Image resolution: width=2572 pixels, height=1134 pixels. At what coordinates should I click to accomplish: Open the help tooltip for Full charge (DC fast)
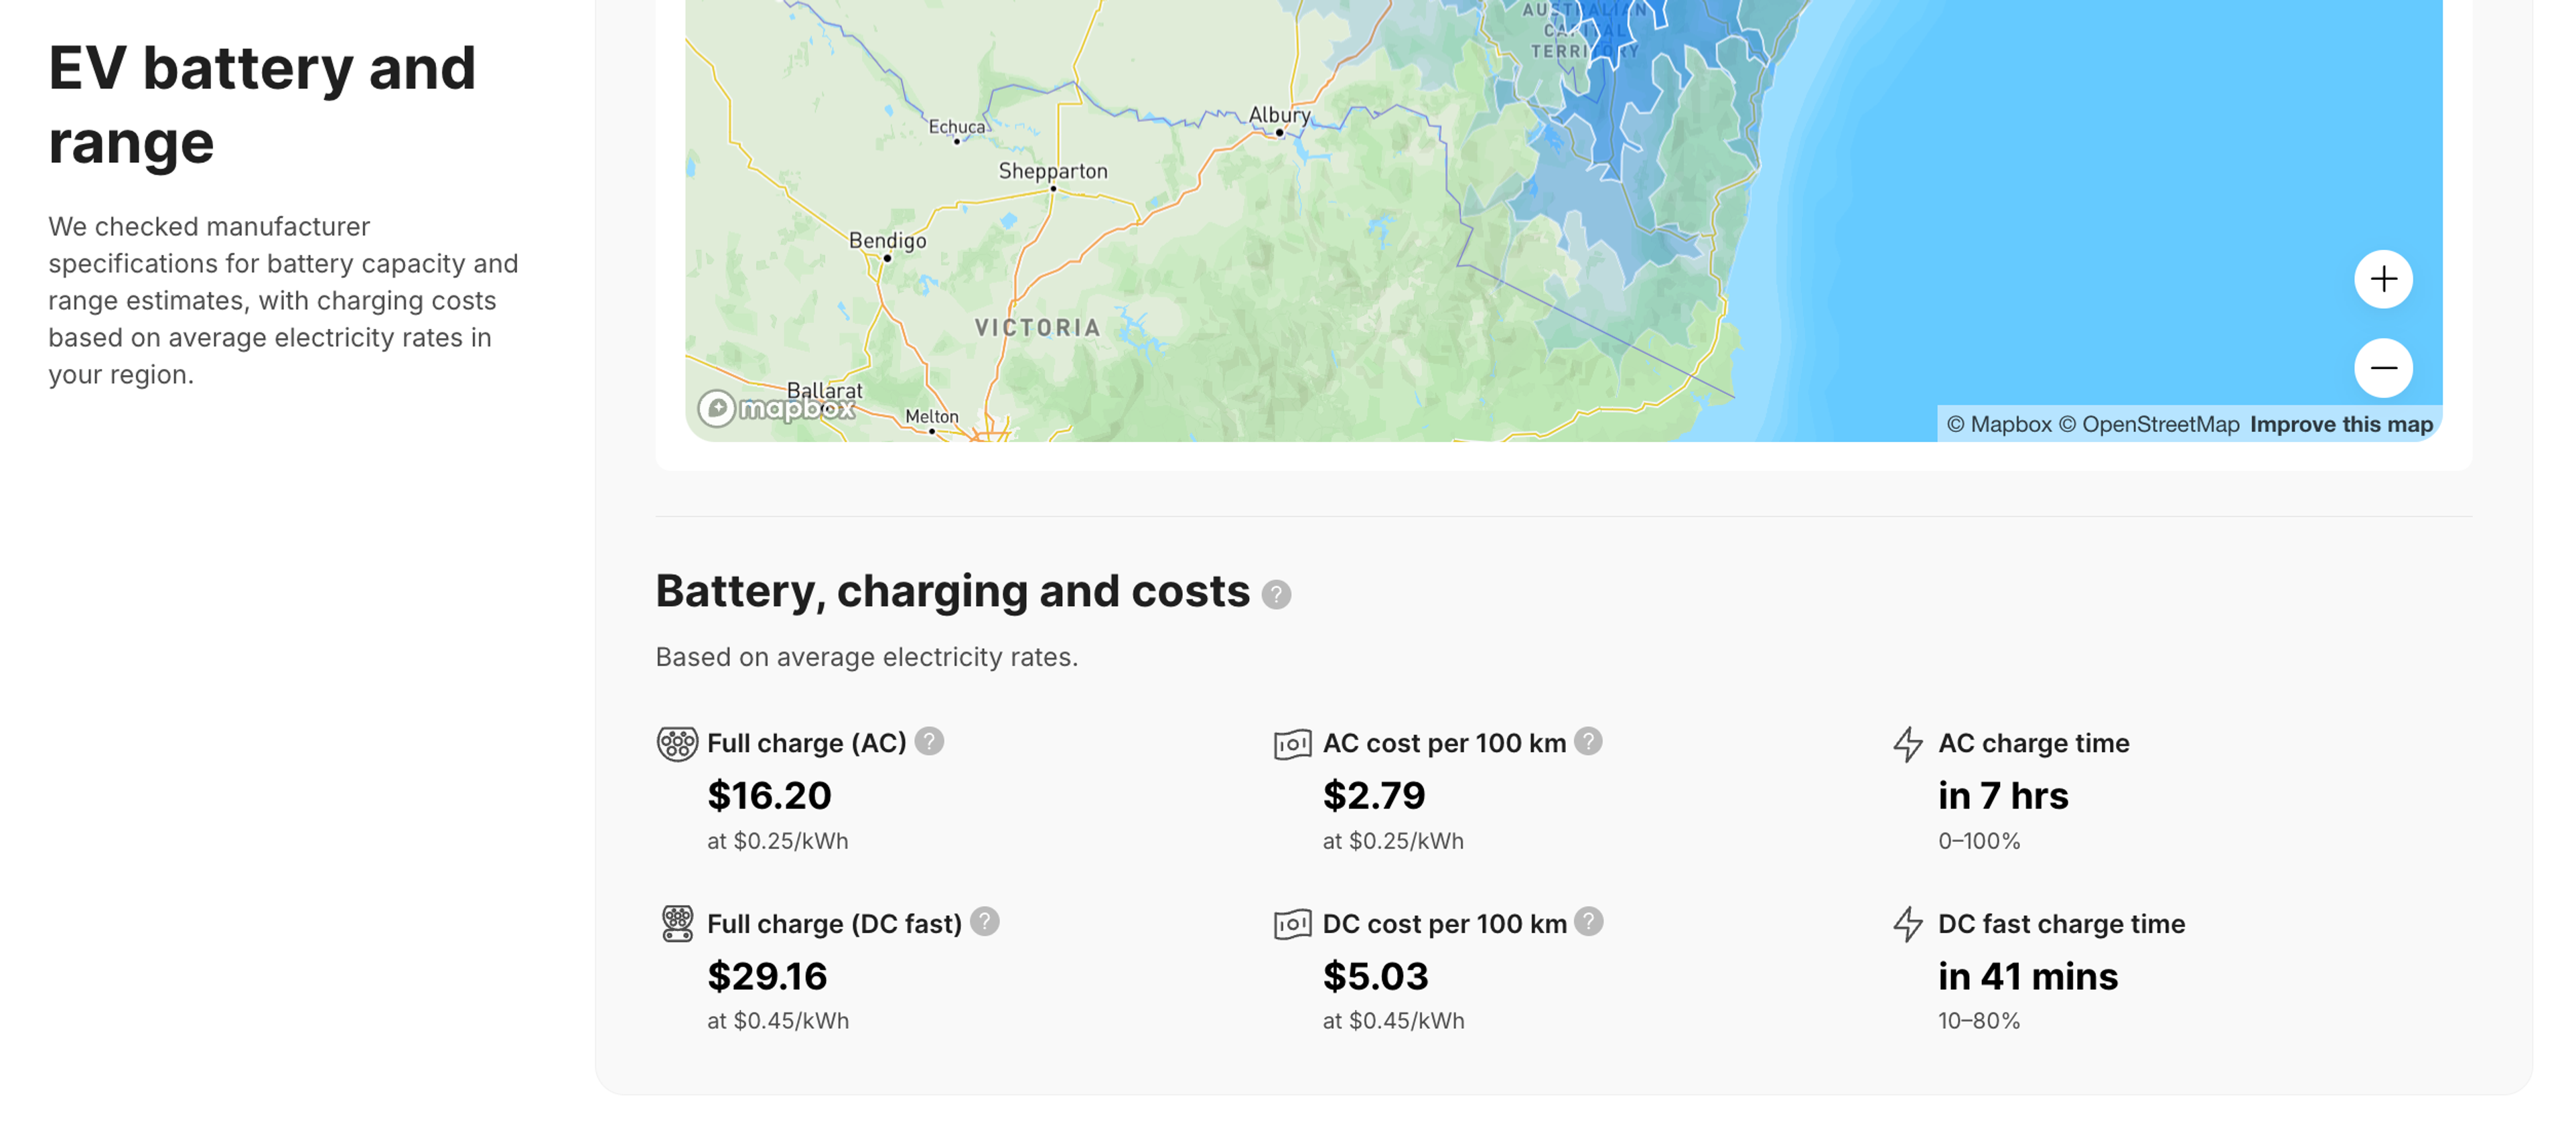pos(983,922)
